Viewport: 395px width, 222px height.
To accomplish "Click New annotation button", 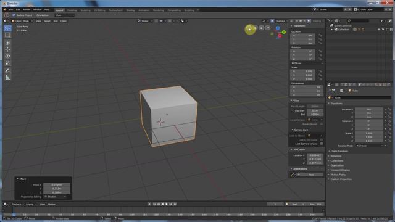I will click(311, 175).
